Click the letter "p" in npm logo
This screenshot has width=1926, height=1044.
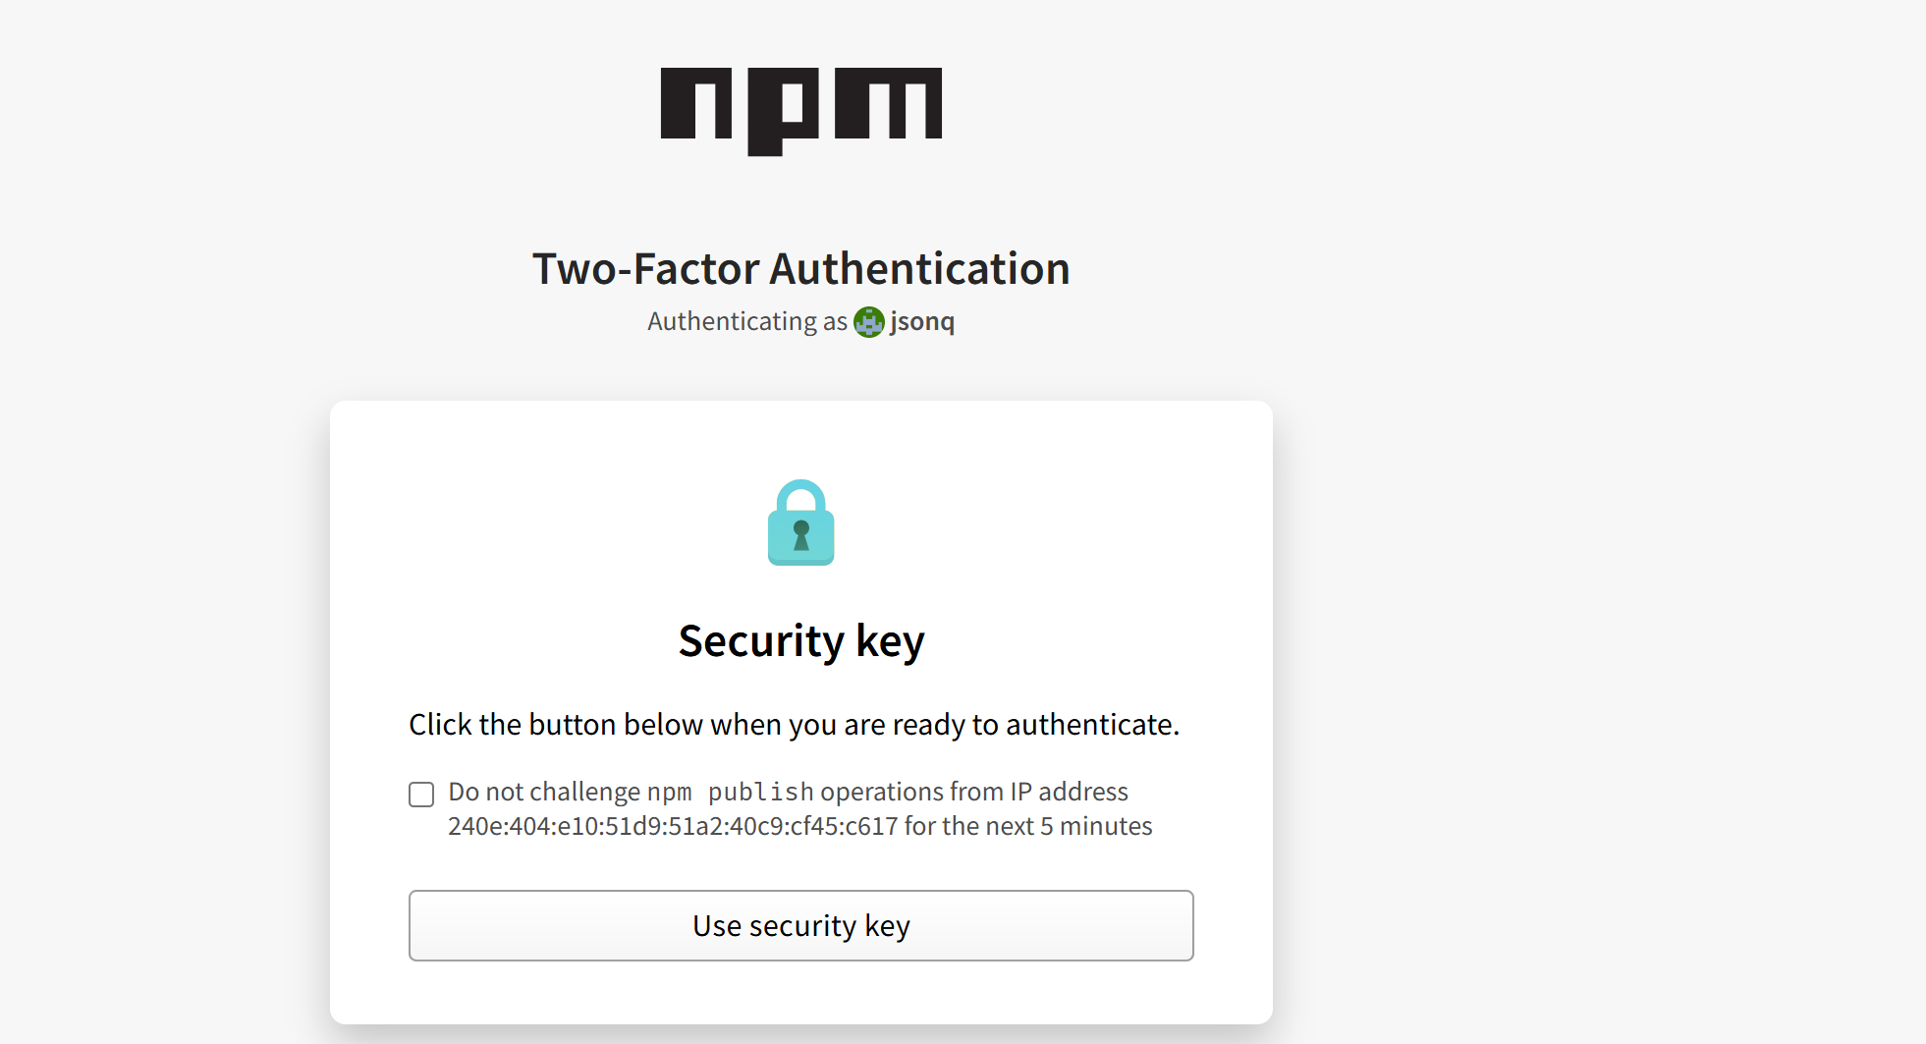tap(782, 110)
